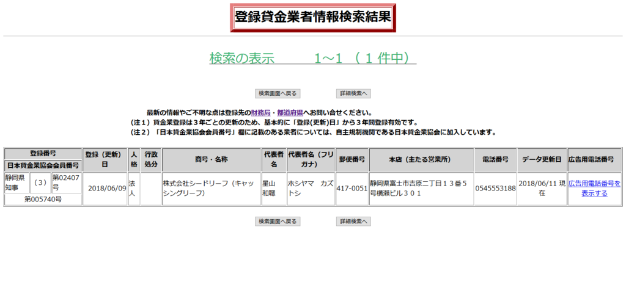This screenshot has width=626, height=296.
Task: Click the 登録番号 column header
Action: tap(43, 154)
